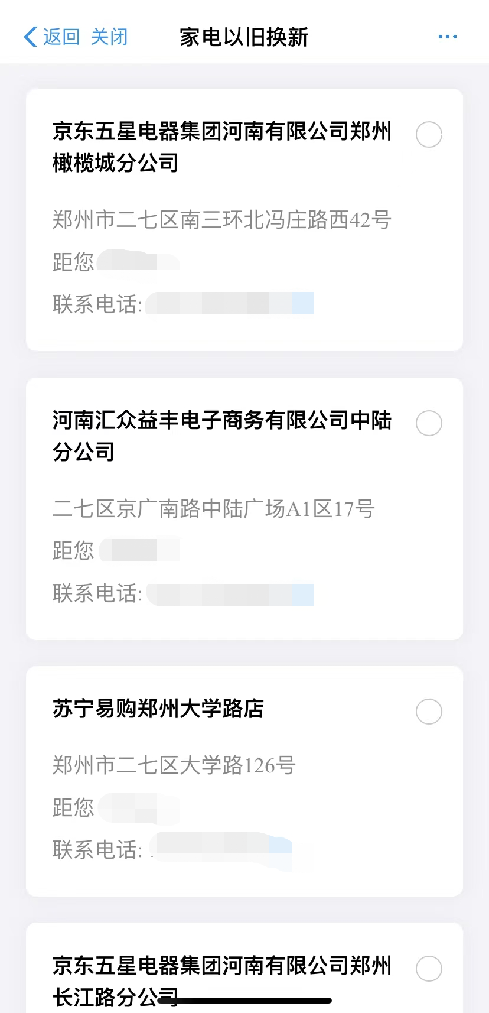The image size is (489, 1013).
Task: Tap 关闭 to close the page
Action: tap(109, 37)
